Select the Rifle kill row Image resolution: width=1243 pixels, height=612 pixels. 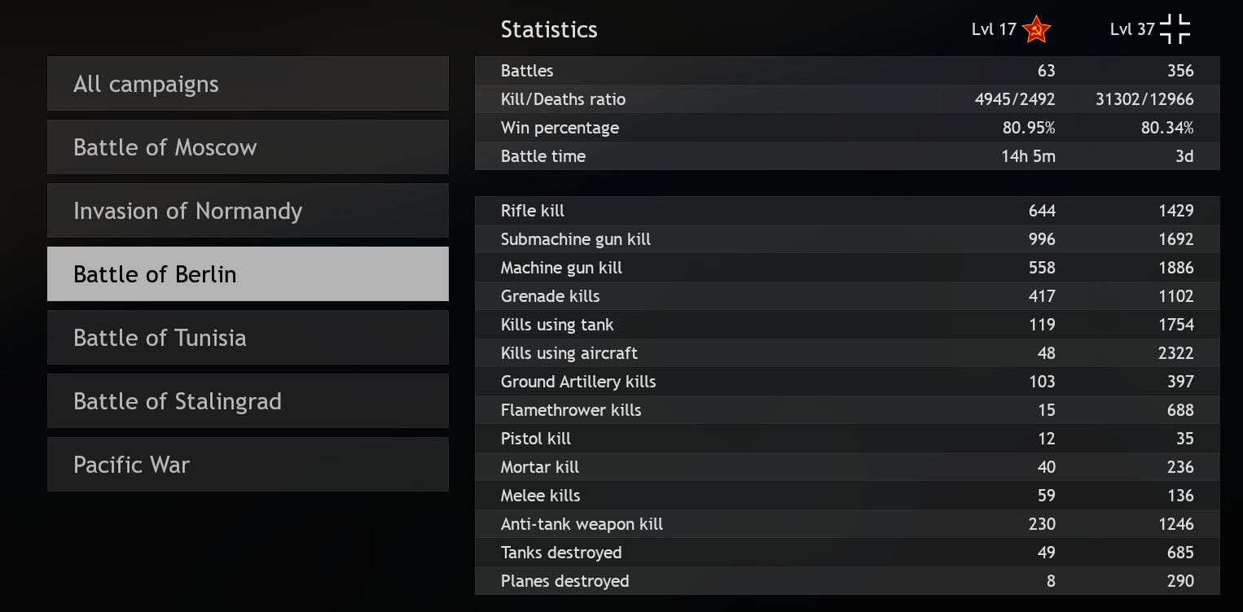(x=847, y=211)
